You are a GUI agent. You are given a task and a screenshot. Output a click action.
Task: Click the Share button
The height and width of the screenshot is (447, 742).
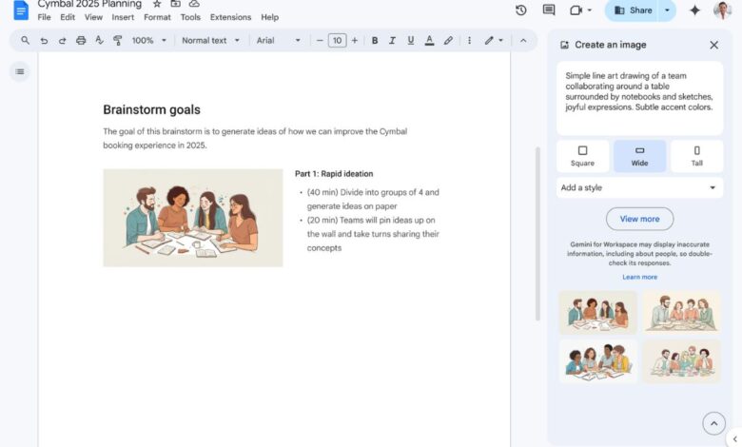[x=633, y=10]
